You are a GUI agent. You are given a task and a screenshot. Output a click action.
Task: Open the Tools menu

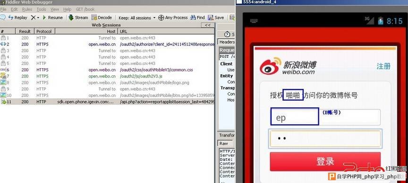point(41,9)
